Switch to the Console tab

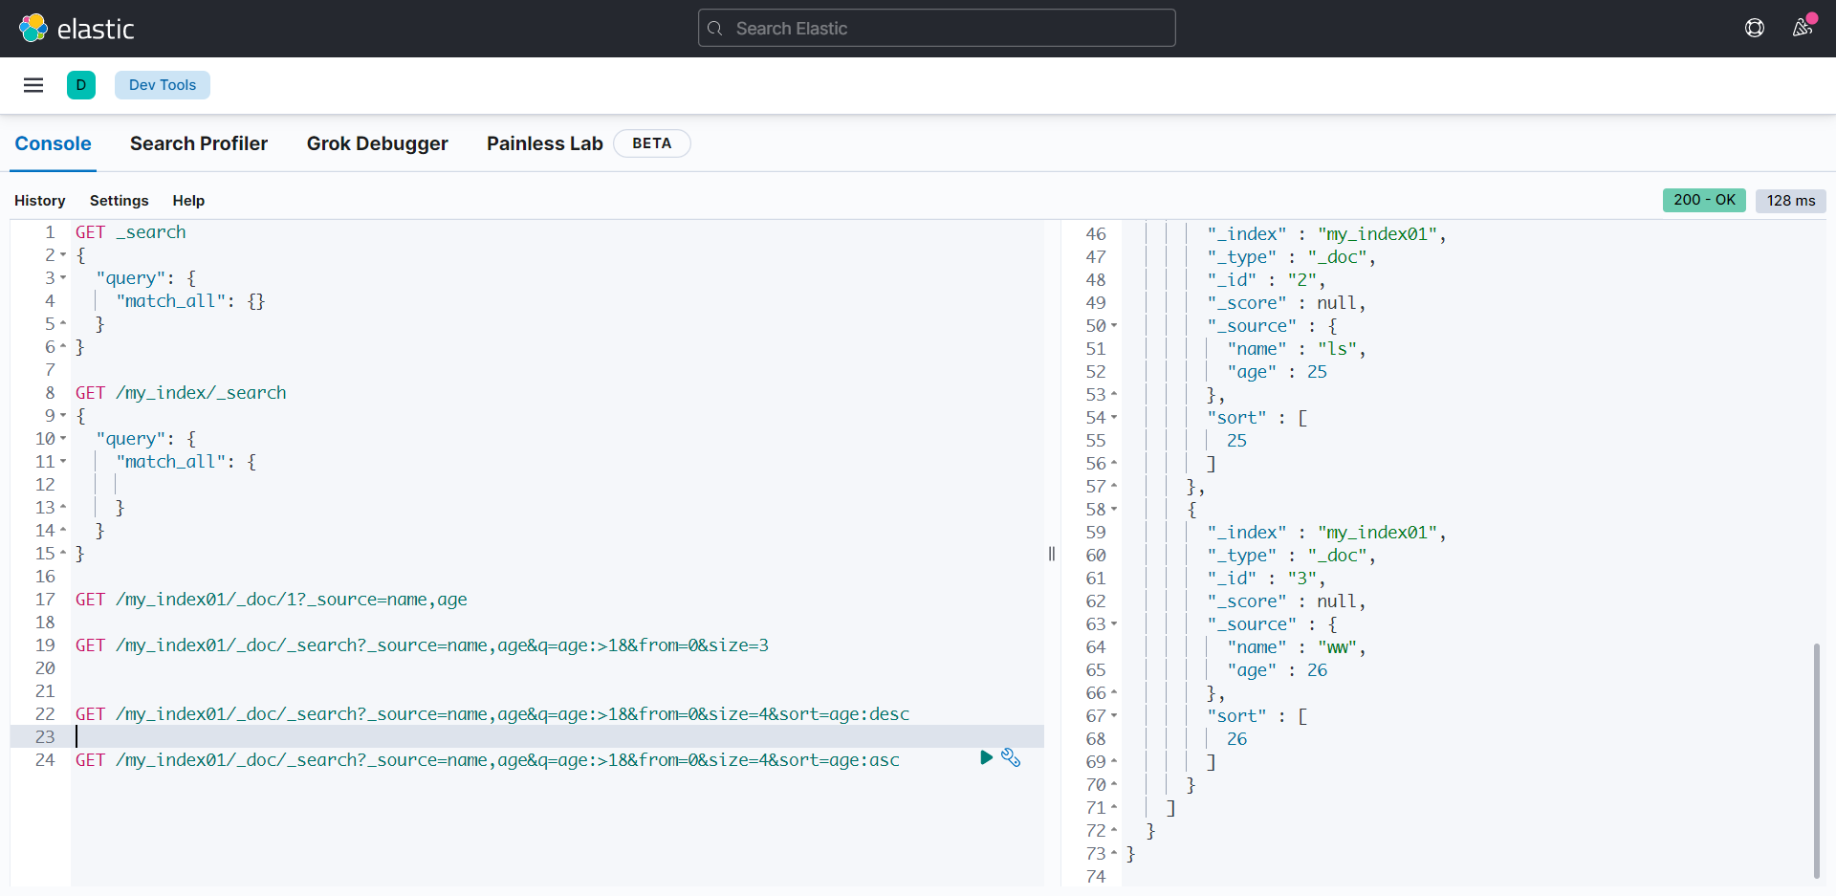(53, 143)
